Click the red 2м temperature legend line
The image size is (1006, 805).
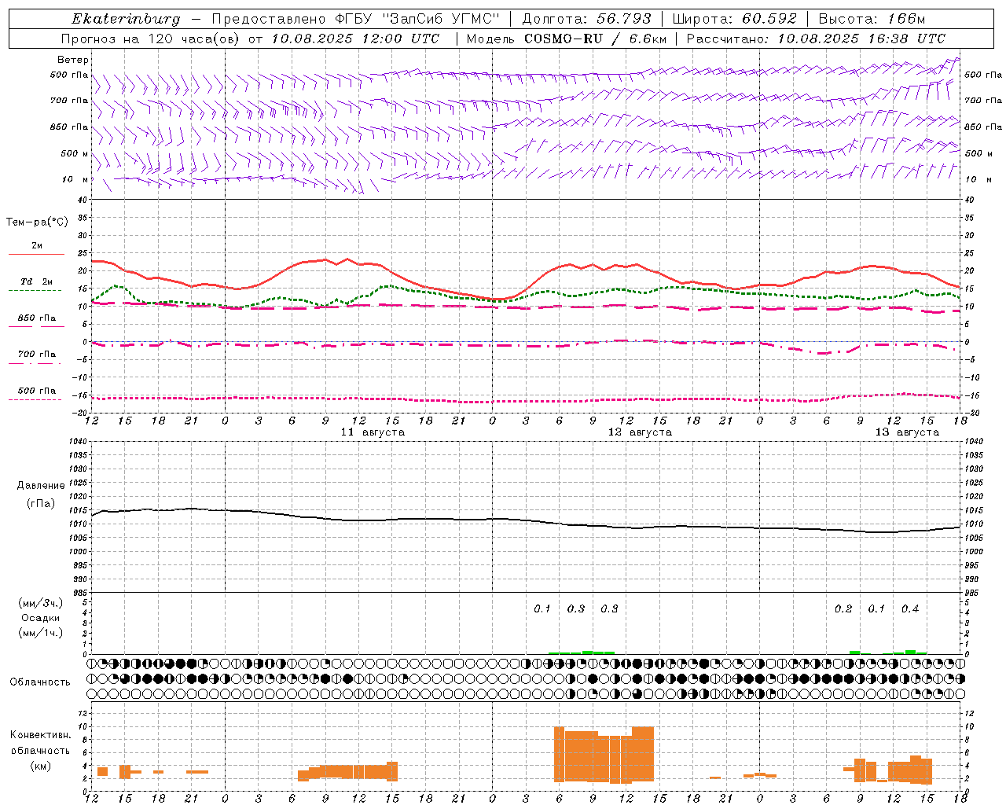coord(36,254)
